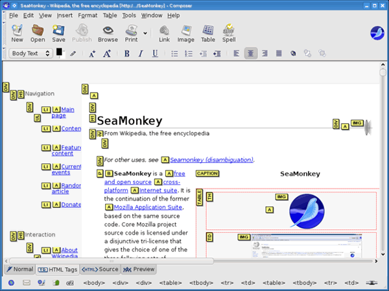This screenshot has height=291, width=389.
Task: Align text right
Action: pos(265,53)
